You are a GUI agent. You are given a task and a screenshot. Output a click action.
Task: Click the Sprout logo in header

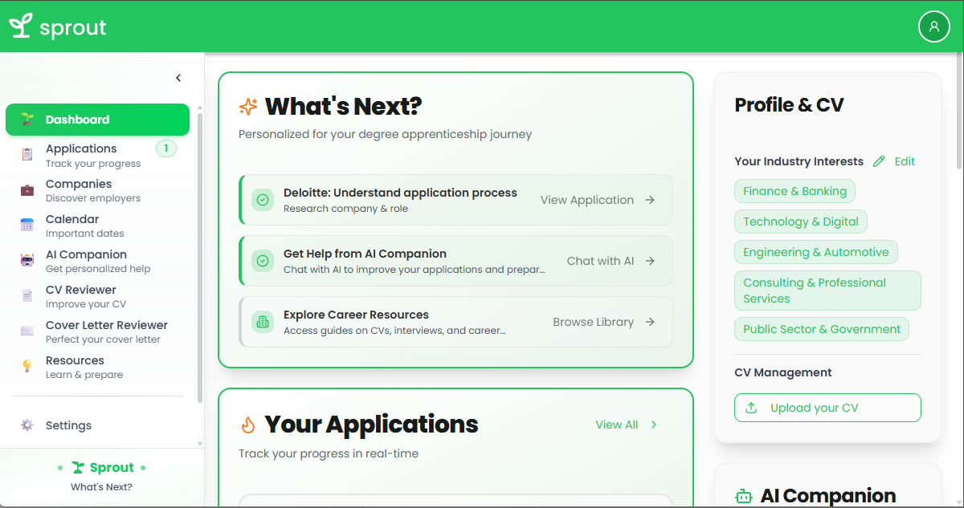pos(58,26)
